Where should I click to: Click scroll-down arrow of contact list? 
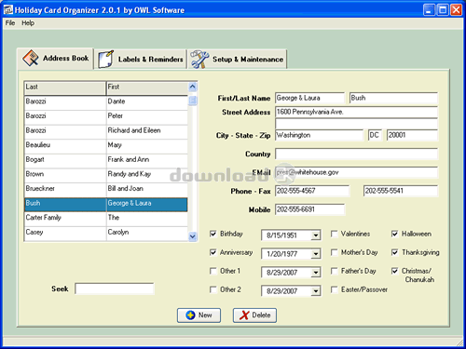click(193, 236)
